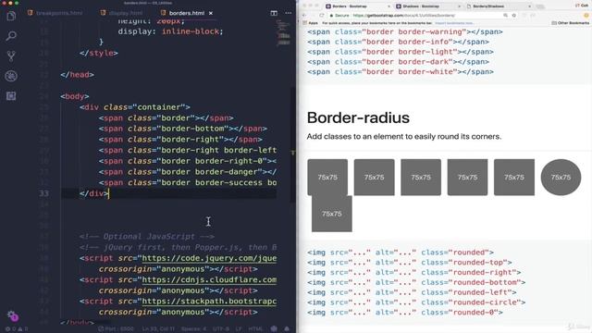Click the Split Editor icon
This screenshot has width=592, height=333.
pos(274,13)
